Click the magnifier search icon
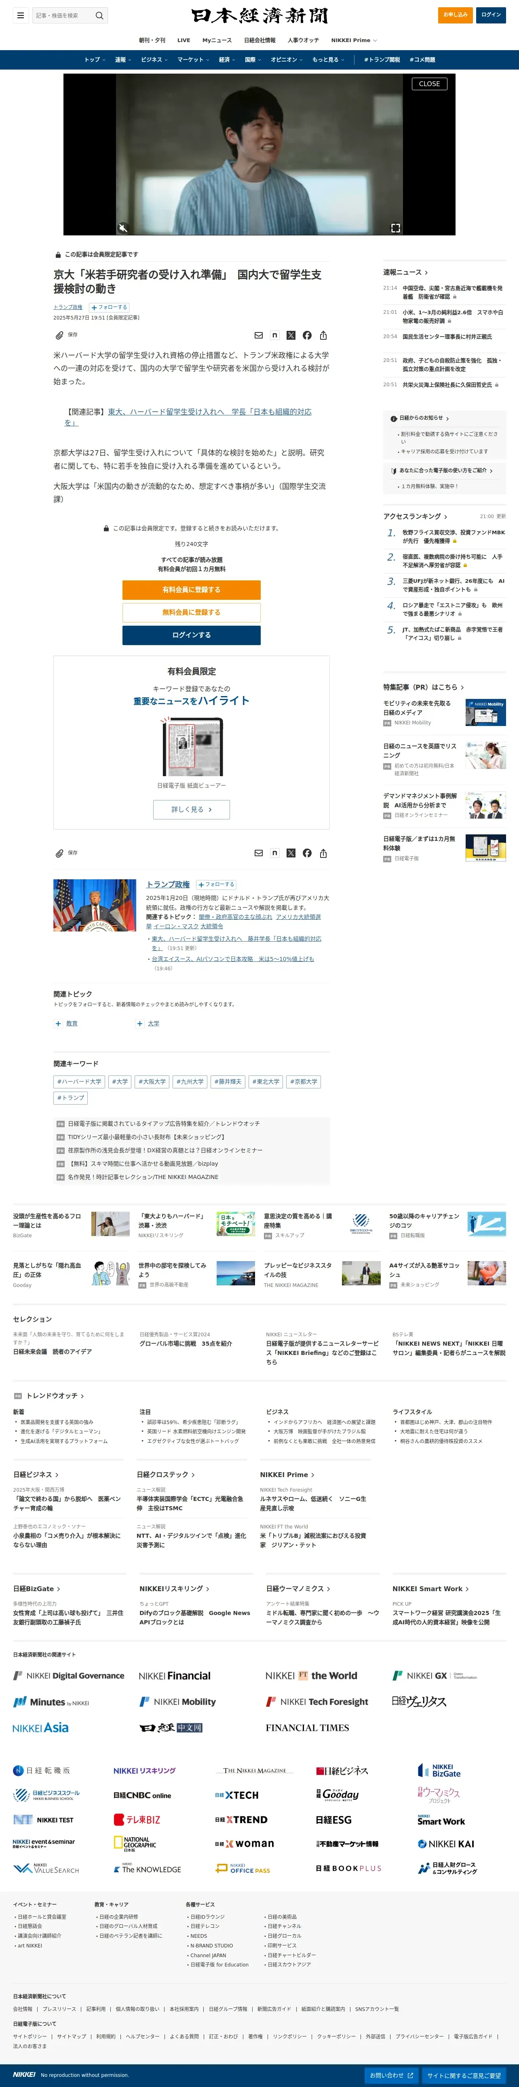Viewport: 519px width, 2087px height. (x=99, y=15)
